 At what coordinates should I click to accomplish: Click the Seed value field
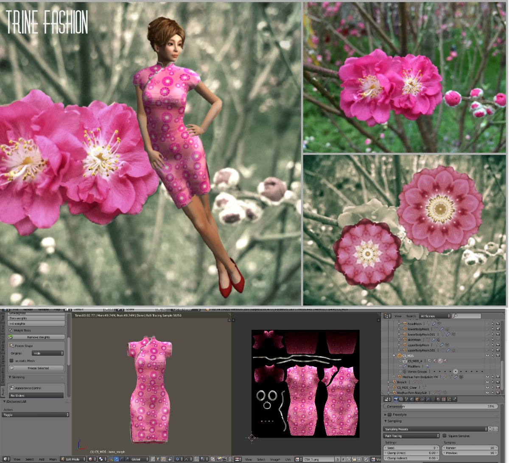[x=411, y=448]
